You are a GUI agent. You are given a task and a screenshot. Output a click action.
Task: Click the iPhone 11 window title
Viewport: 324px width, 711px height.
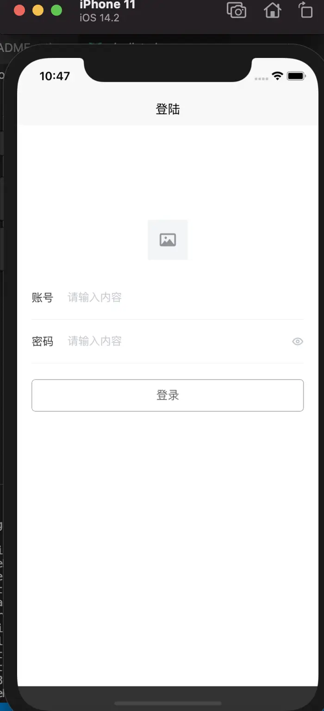click(107, 5)
